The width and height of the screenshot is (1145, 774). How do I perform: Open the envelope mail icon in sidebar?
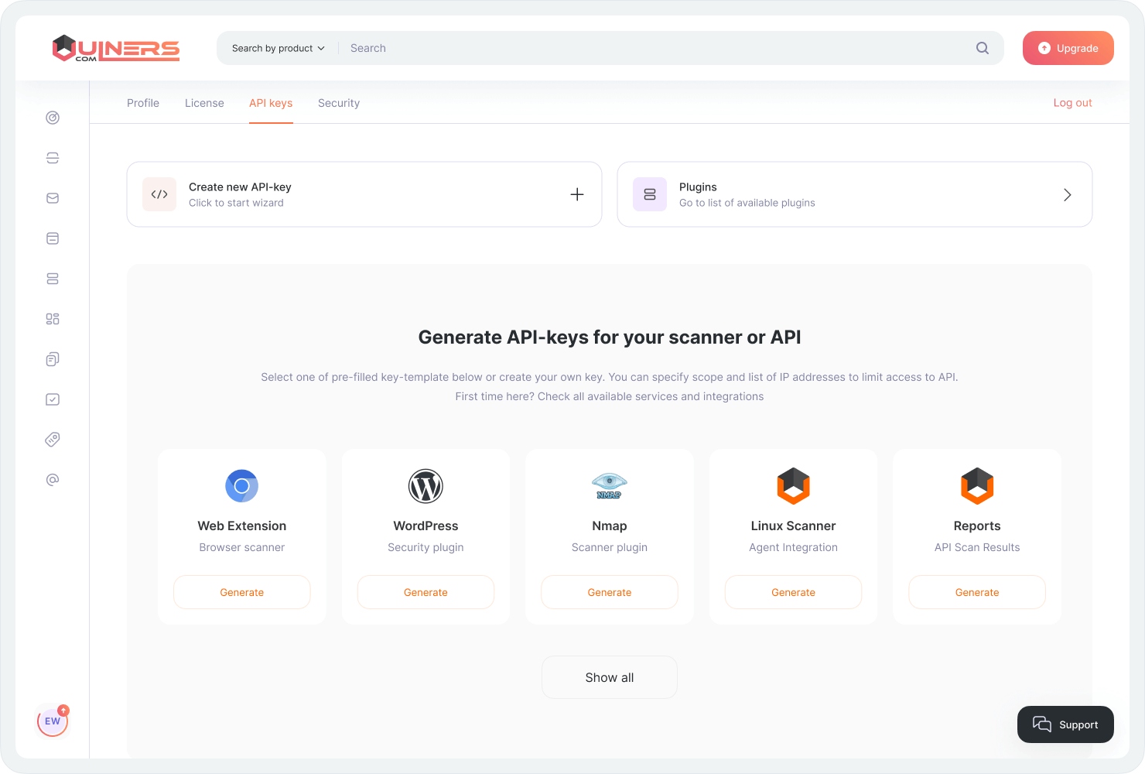pos(53,198)
